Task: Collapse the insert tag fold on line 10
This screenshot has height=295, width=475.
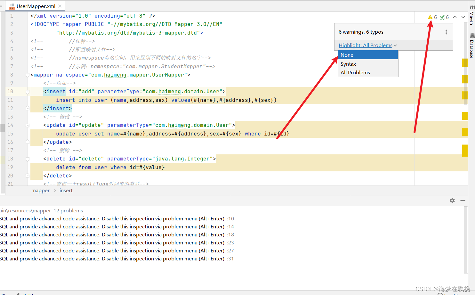Action: point(28,92)
